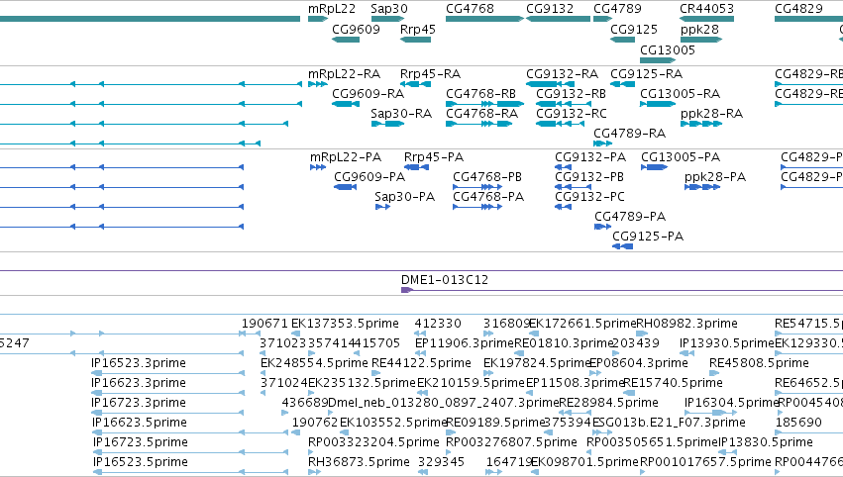Image resolution: width=843 pixels, height=477 pixels.
Task: Click the CG9132-RA transcript label
Action: tap(562, 73)
